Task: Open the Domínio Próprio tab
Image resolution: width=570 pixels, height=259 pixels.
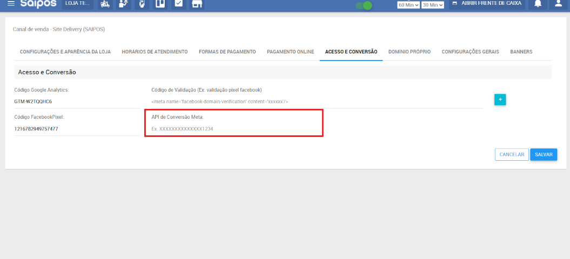Action: [409, 52]
